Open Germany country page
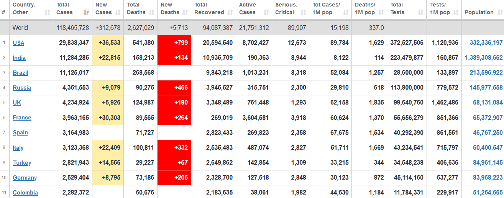 25,178
